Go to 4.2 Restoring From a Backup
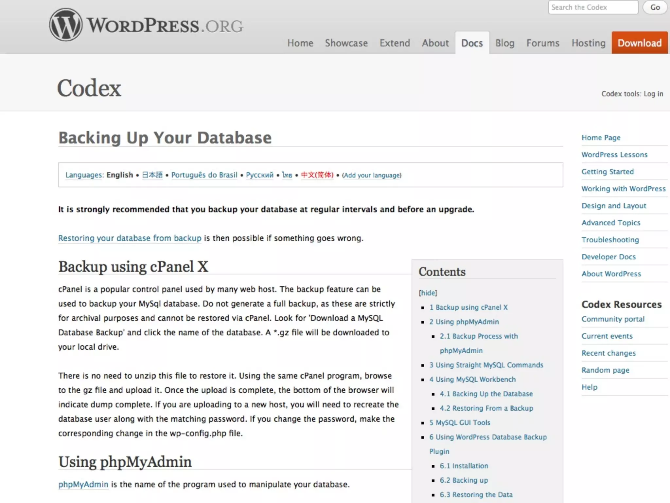This screenshot has width=670, height=503. (x=486, y=408)
